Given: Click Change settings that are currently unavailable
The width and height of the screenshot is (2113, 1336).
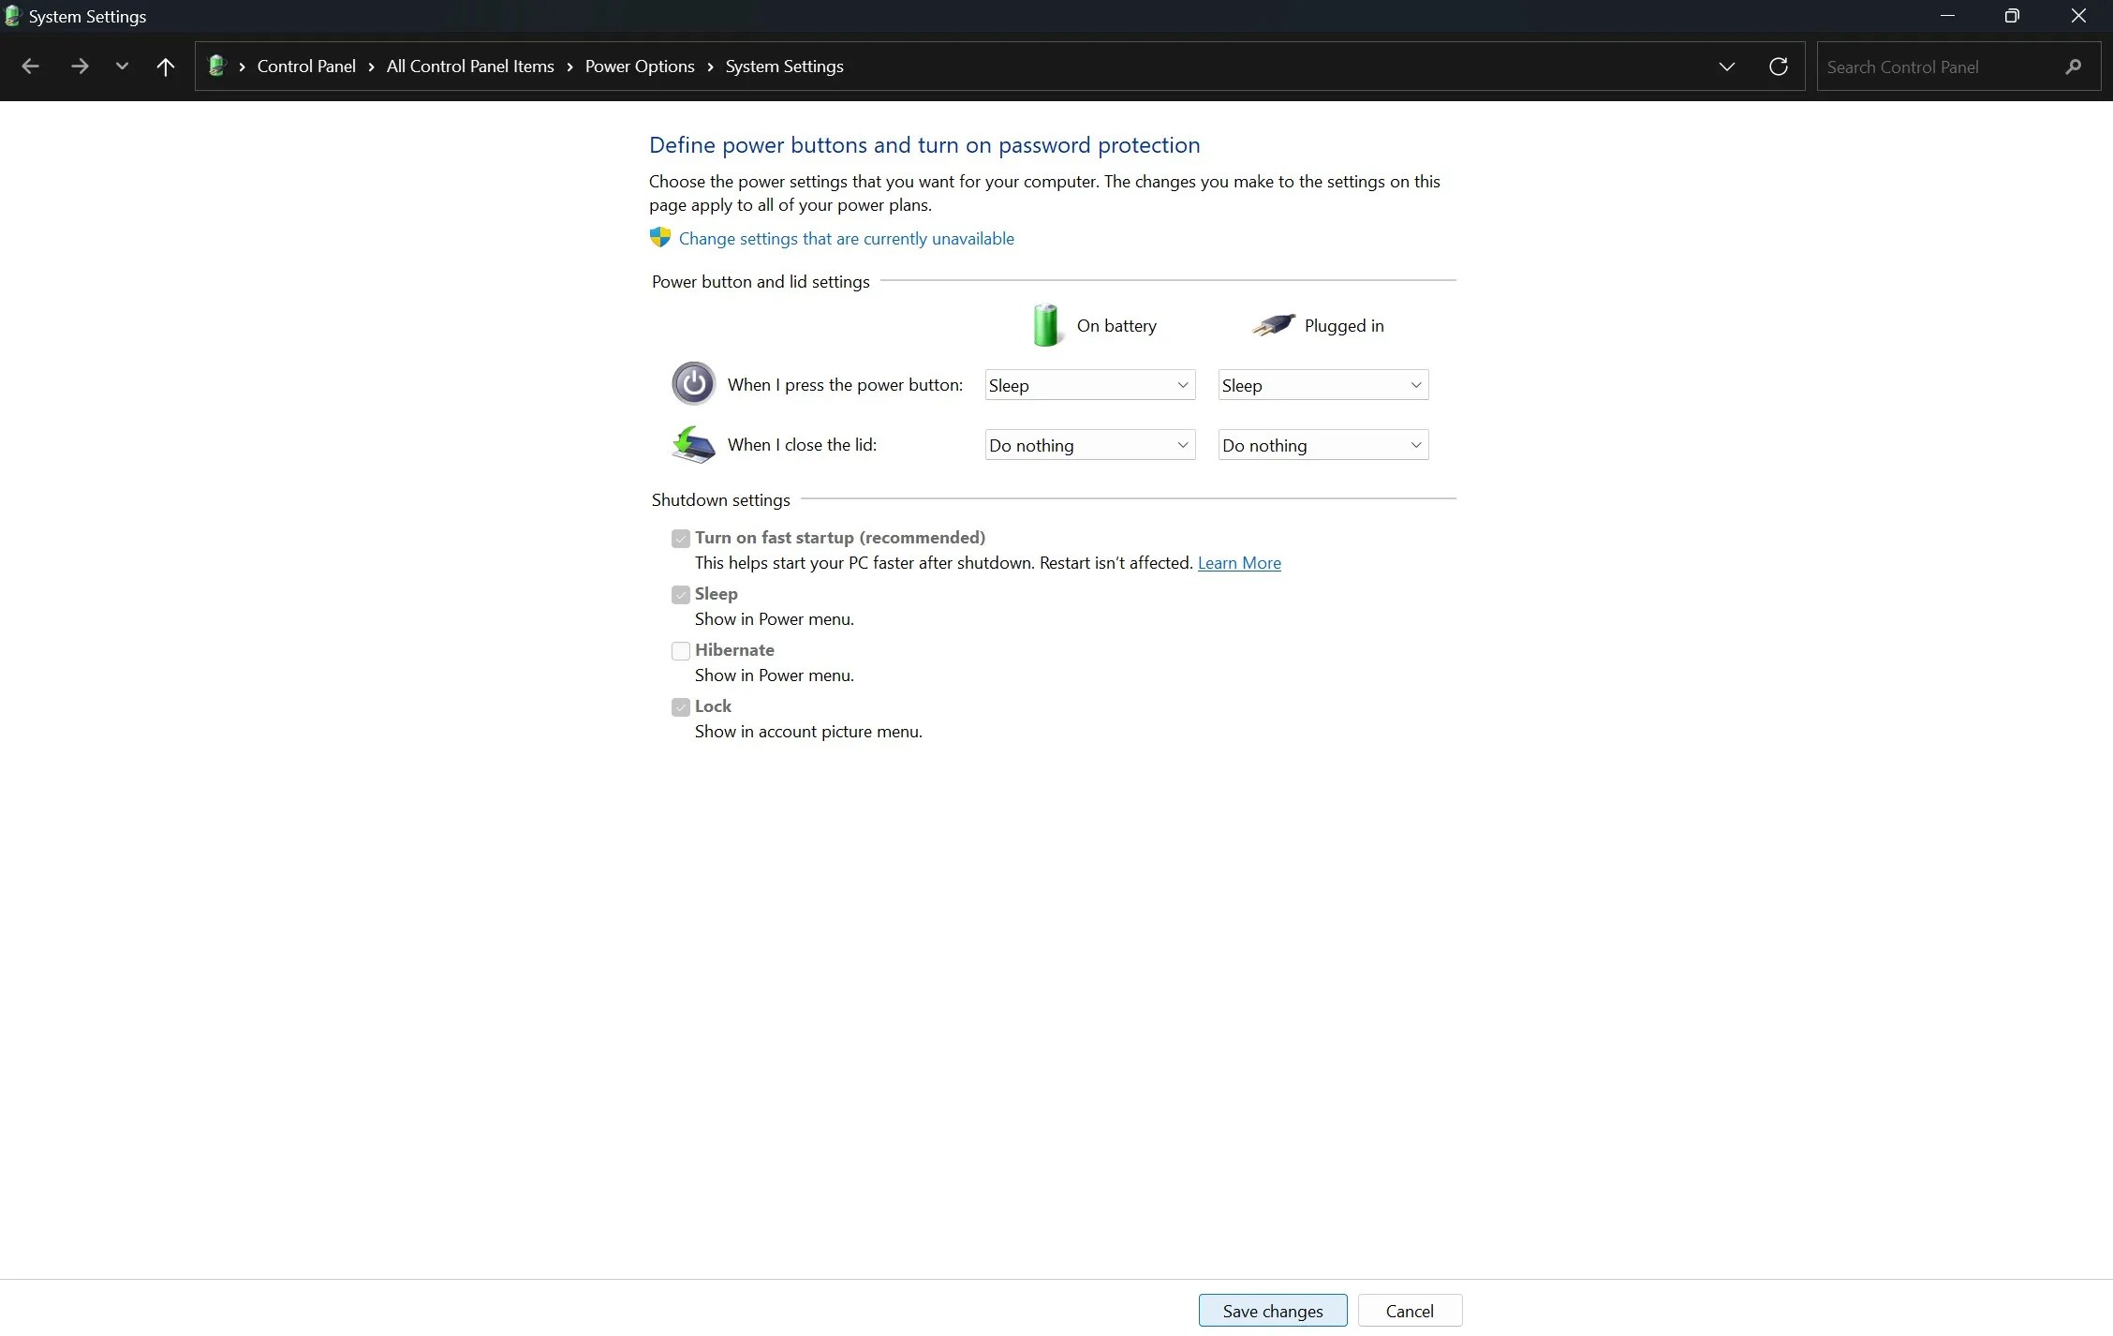Looking at the screenshot, I should [x=845, y=239].
